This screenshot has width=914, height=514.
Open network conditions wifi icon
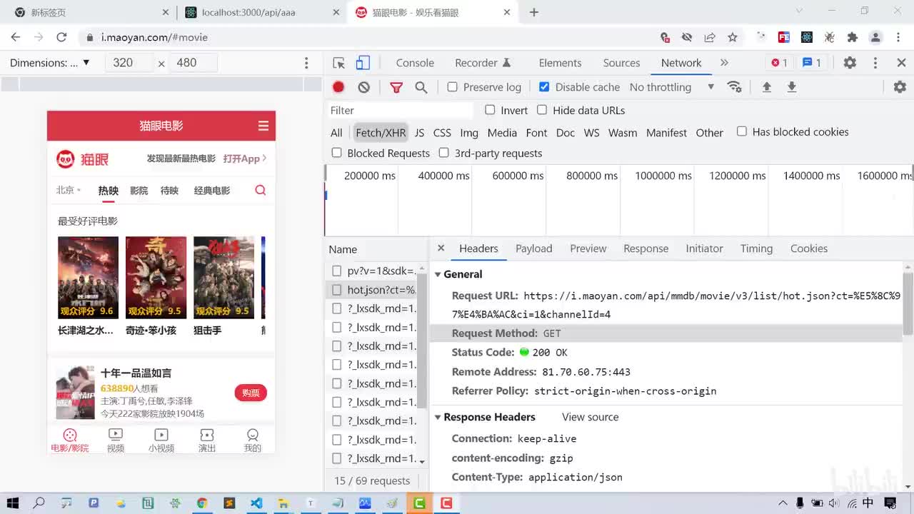(x=734, y=87)
